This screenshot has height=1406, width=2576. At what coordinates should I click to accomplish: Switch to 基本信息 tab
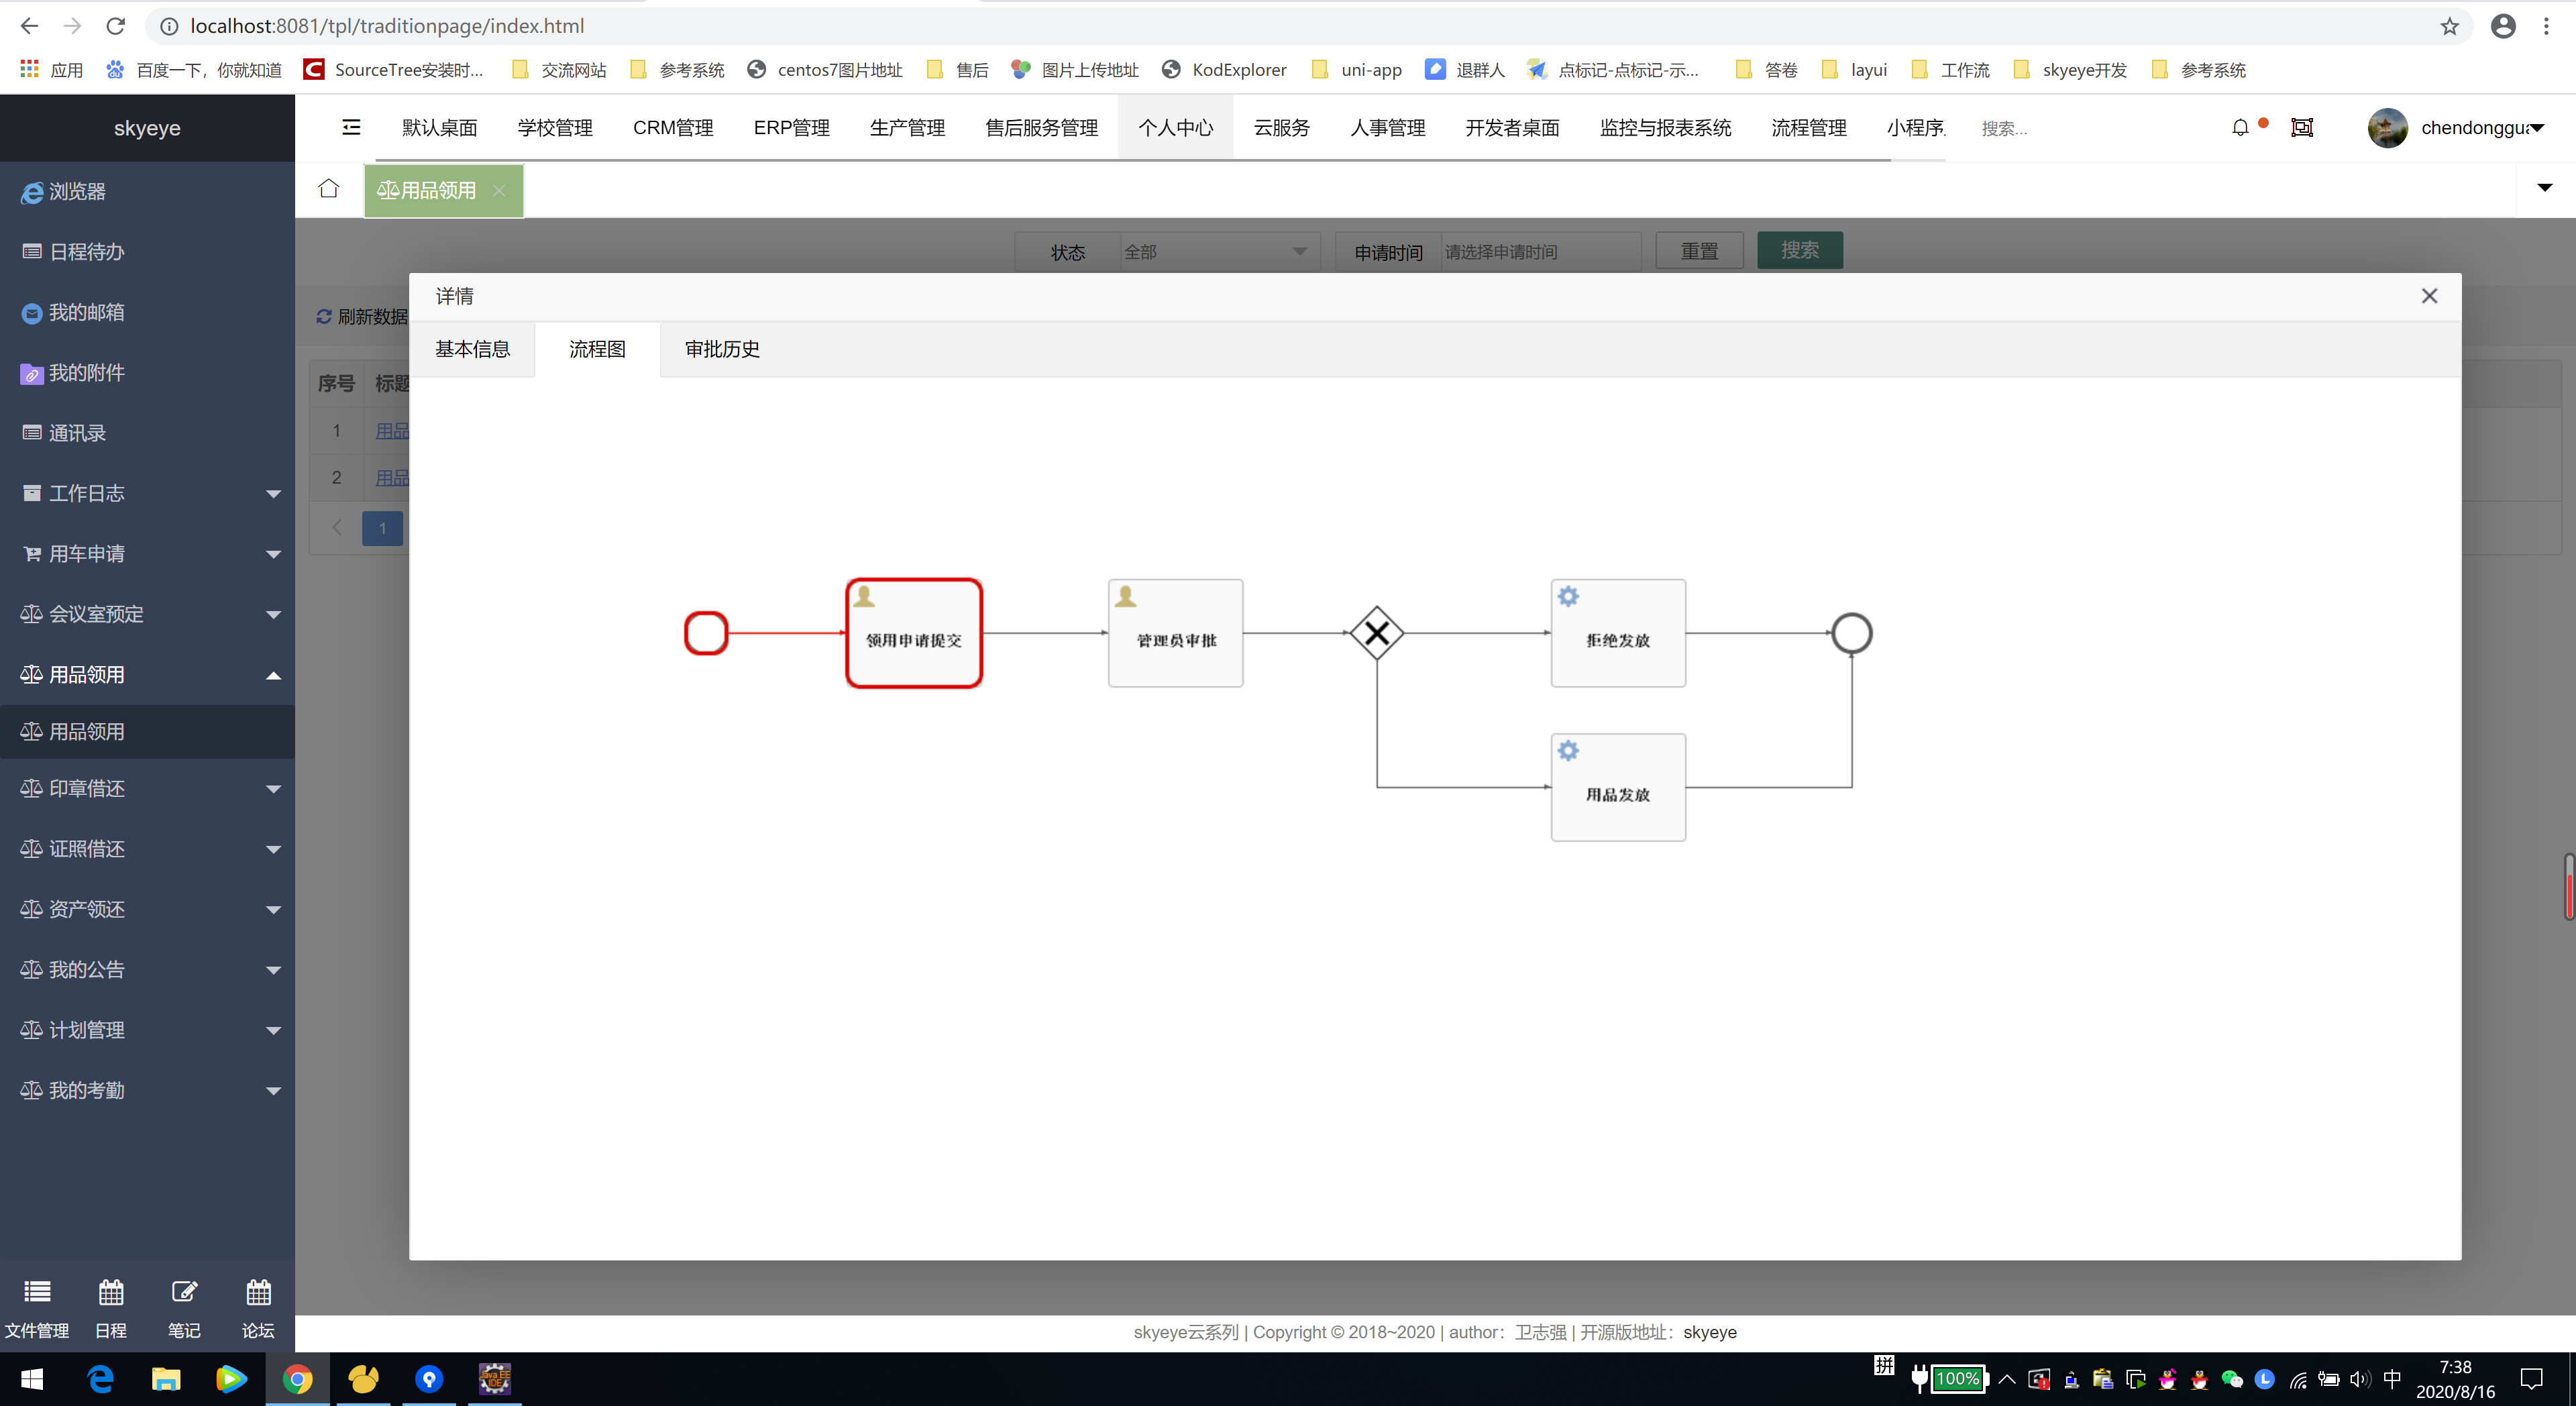(x=472, y=349)
